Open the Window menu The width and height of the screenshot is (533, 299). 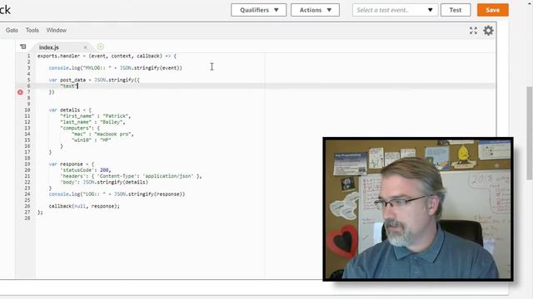[x=57, y=30]
